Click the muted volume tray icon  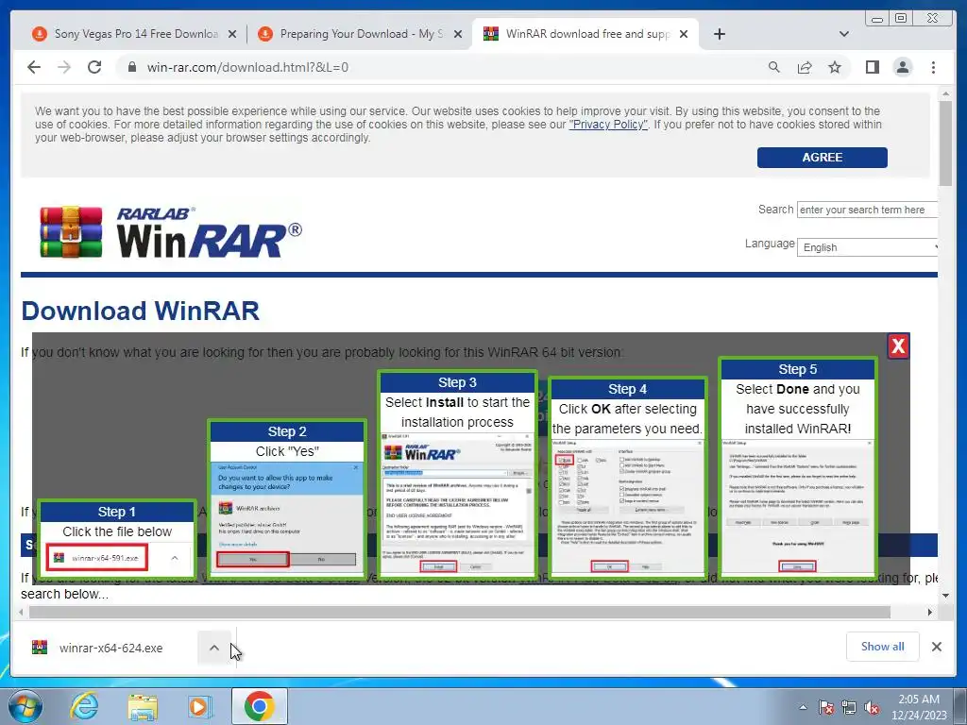[872, 707]
